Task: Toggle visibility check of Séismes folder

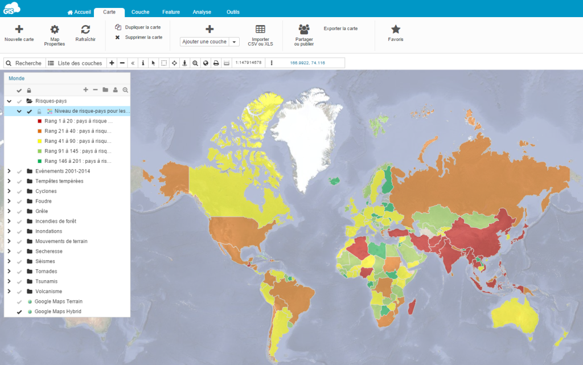Action: 19,261
